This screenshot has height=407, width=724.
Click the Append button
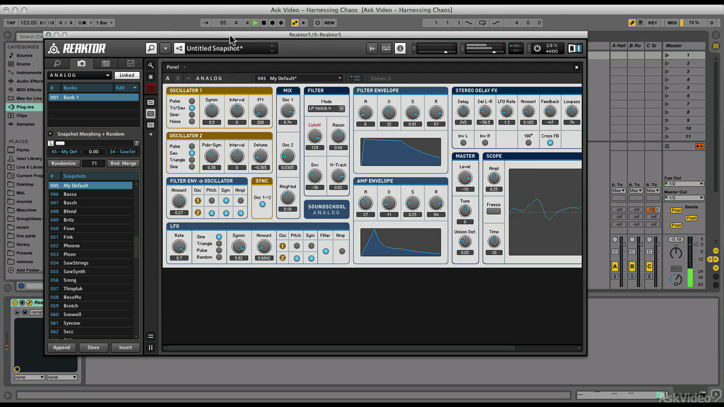[x=62, y=348]
